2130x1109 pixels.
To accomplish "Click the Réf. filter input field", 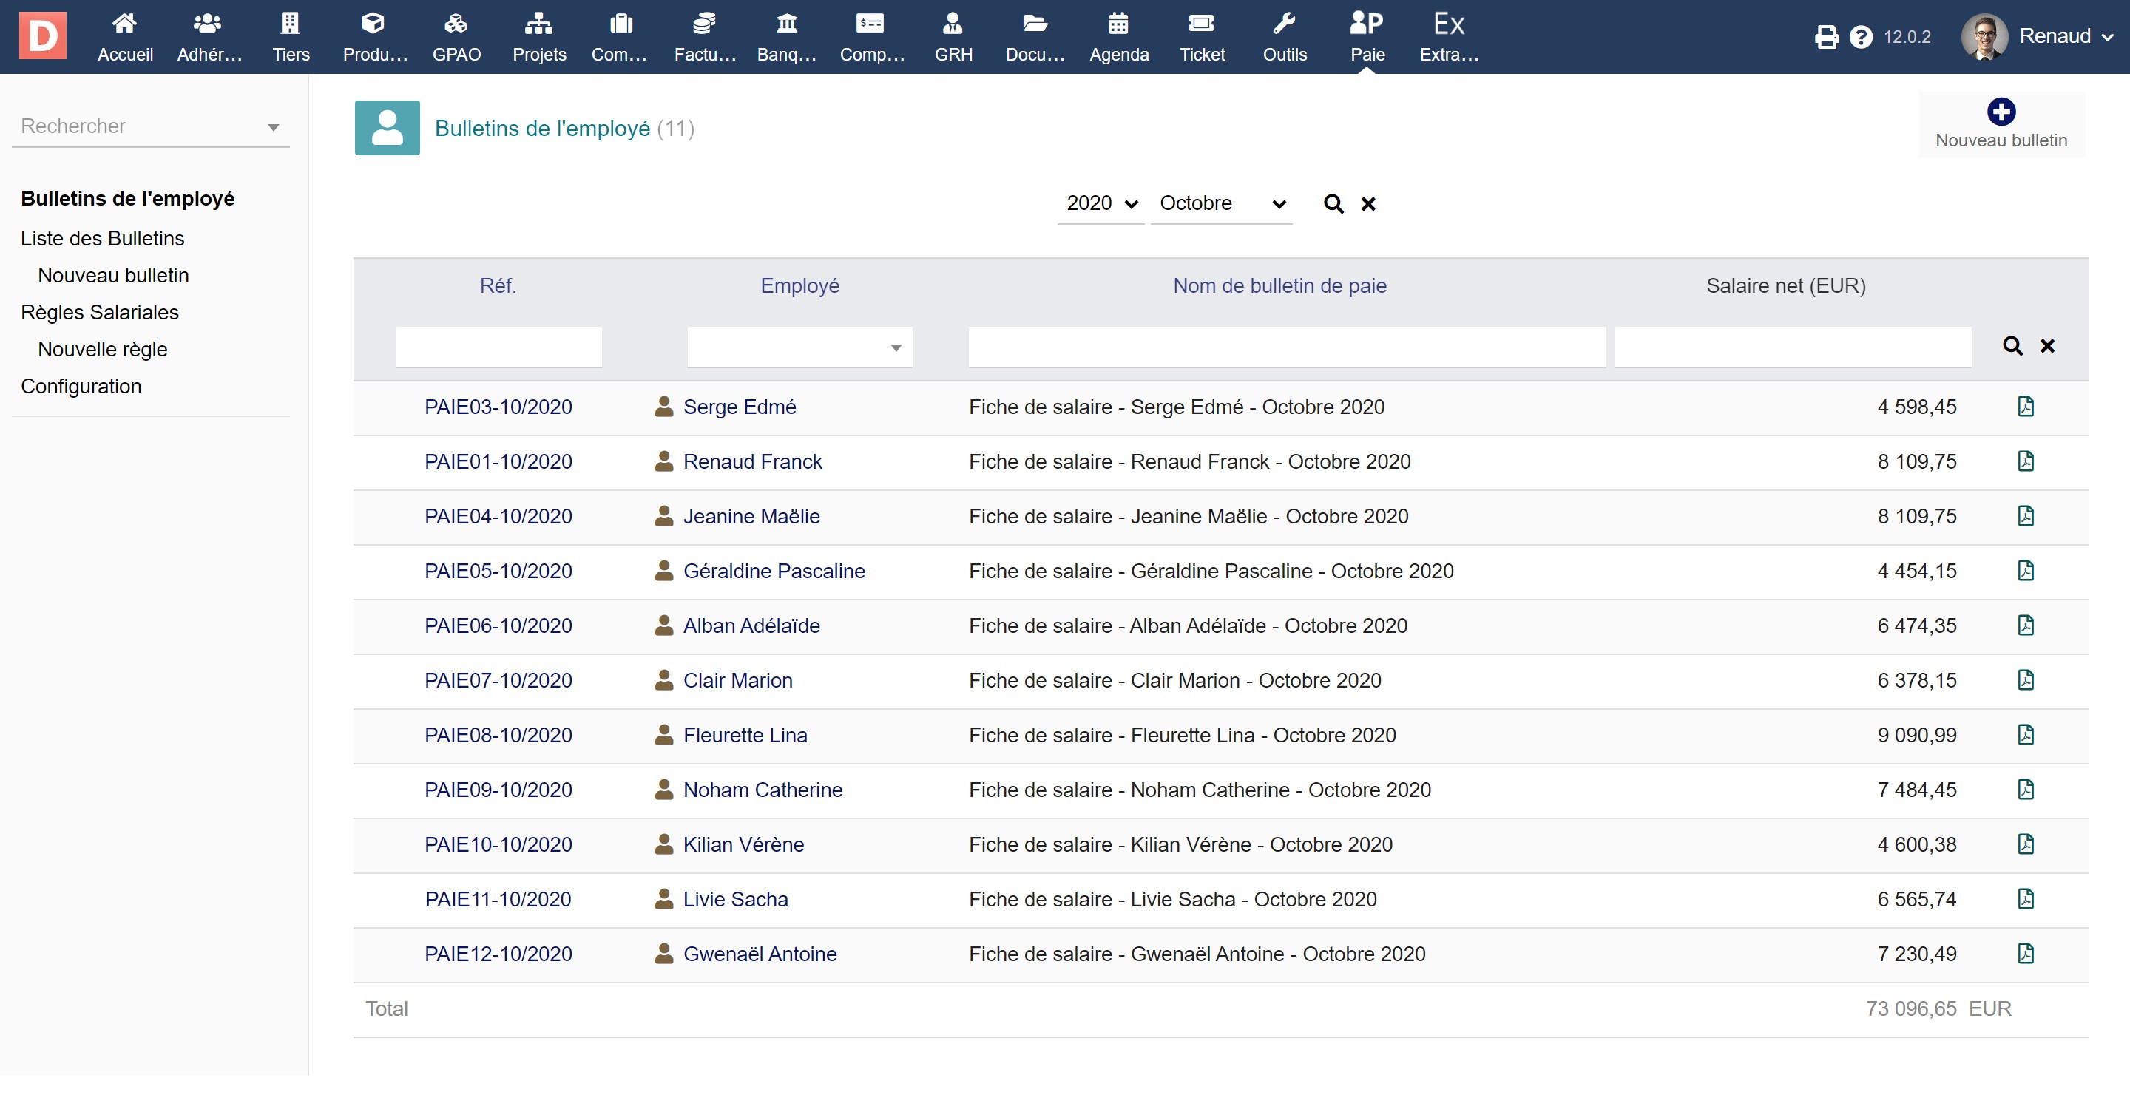I will 498,347.
